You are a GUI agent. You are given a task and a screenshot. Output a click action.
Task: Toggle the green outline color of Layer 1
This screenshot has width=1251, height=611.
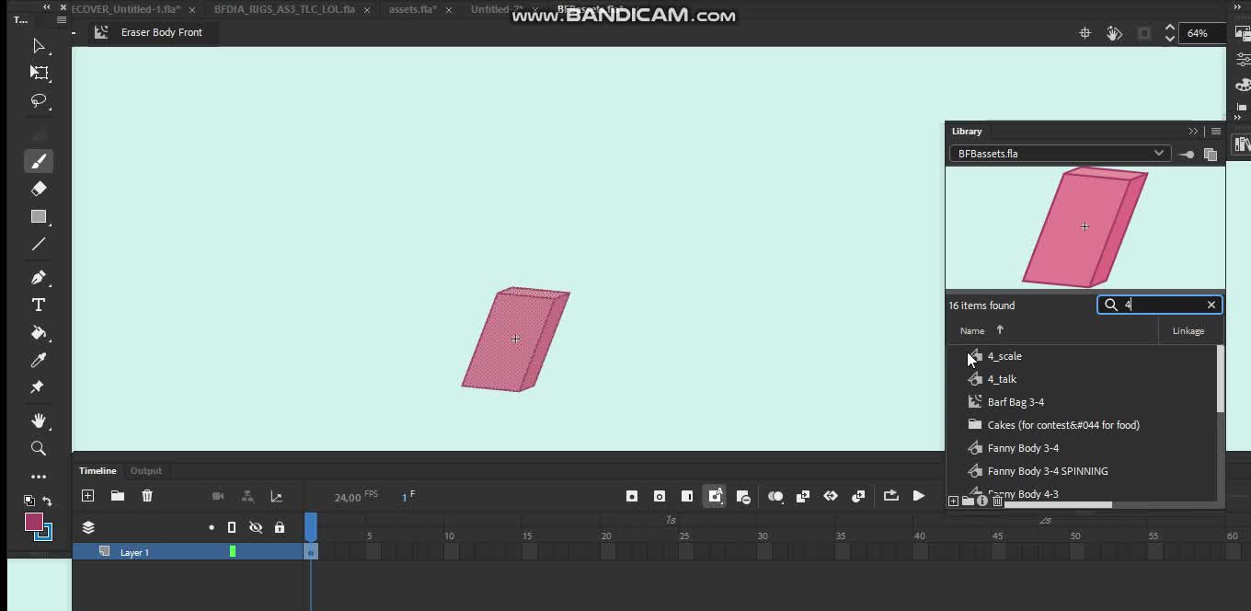coord(233,552)
